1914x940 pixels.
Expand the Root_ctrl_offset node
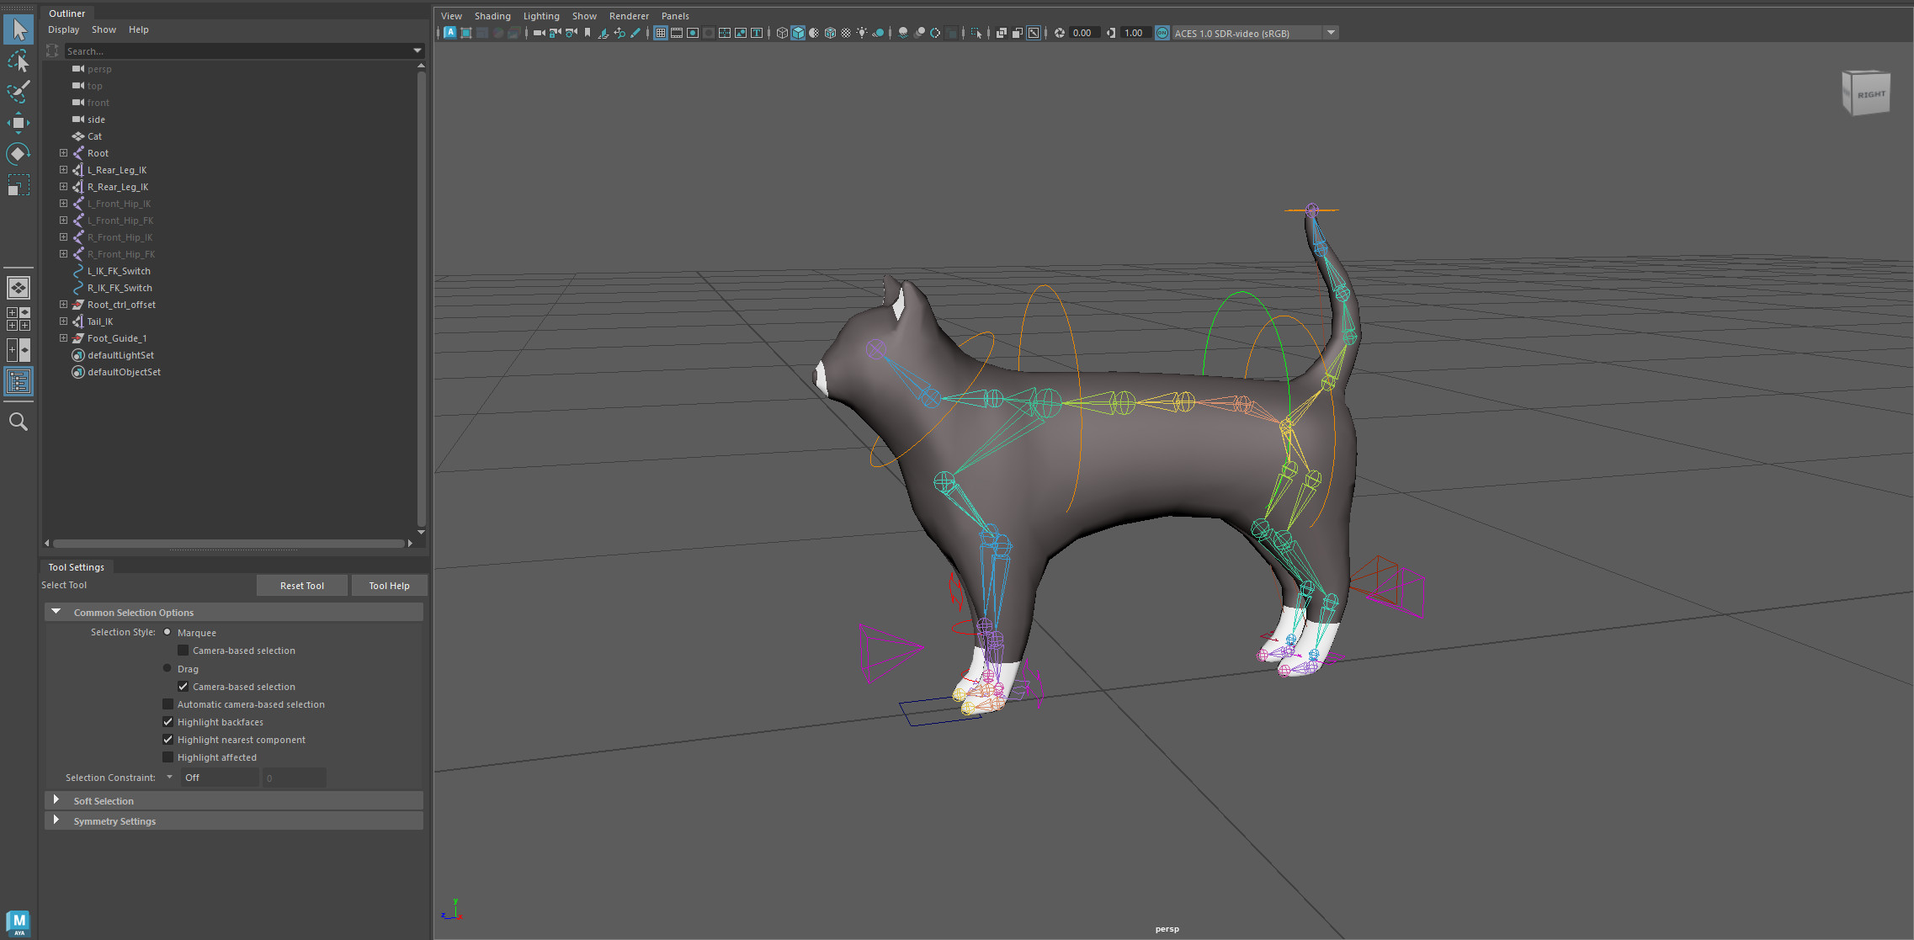63,305
